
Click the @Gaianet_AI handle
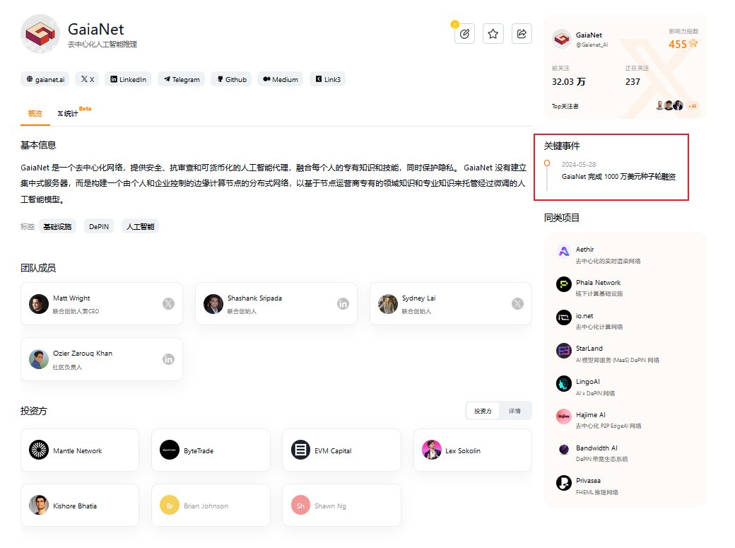[592, 45]
